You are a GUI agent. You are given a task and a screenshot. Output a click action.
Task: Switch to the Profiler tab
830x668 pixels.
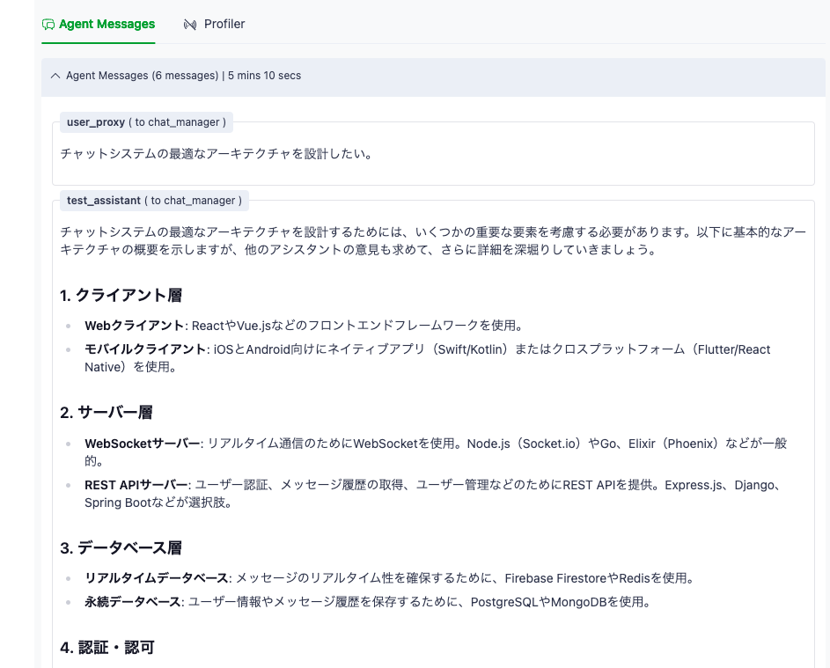(x=214, y=25)
